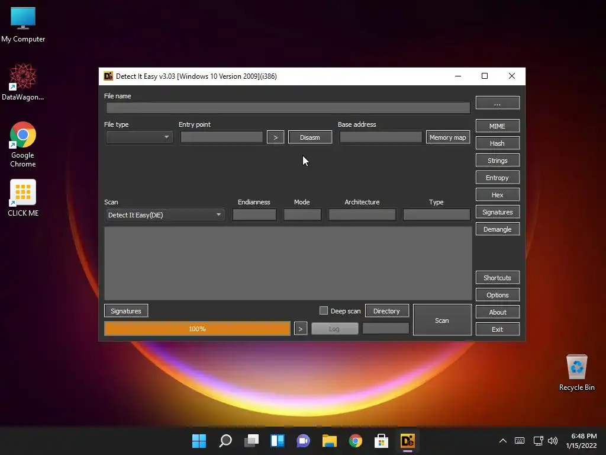Open the MIME viewer
Image resolution: width=606 pixels, height=455 pixels.
(x=497, y=126)
